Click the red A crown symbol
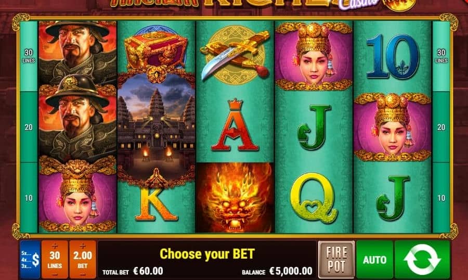This screenshot has width=468, height=280. pyautogui.click(x=235, y=125)
